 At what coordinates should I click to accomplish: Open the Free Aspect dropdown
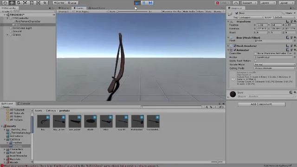coord(91,12)
